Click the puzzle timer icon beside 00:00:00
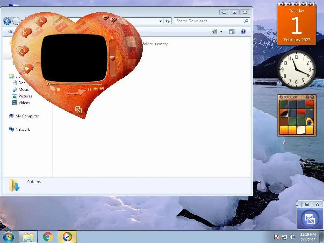The height and width of the screenshot is (243, 324). pyautogui.click(x=281, y=97)
